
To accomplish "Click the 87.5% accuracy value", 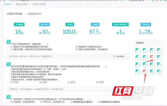I will pyautogui.click(x=95, y=32).
